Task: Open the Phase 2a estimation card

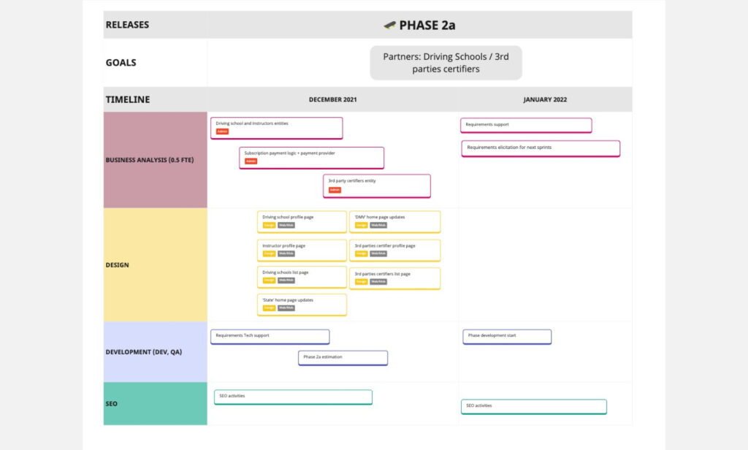Action: coord(343,357)
